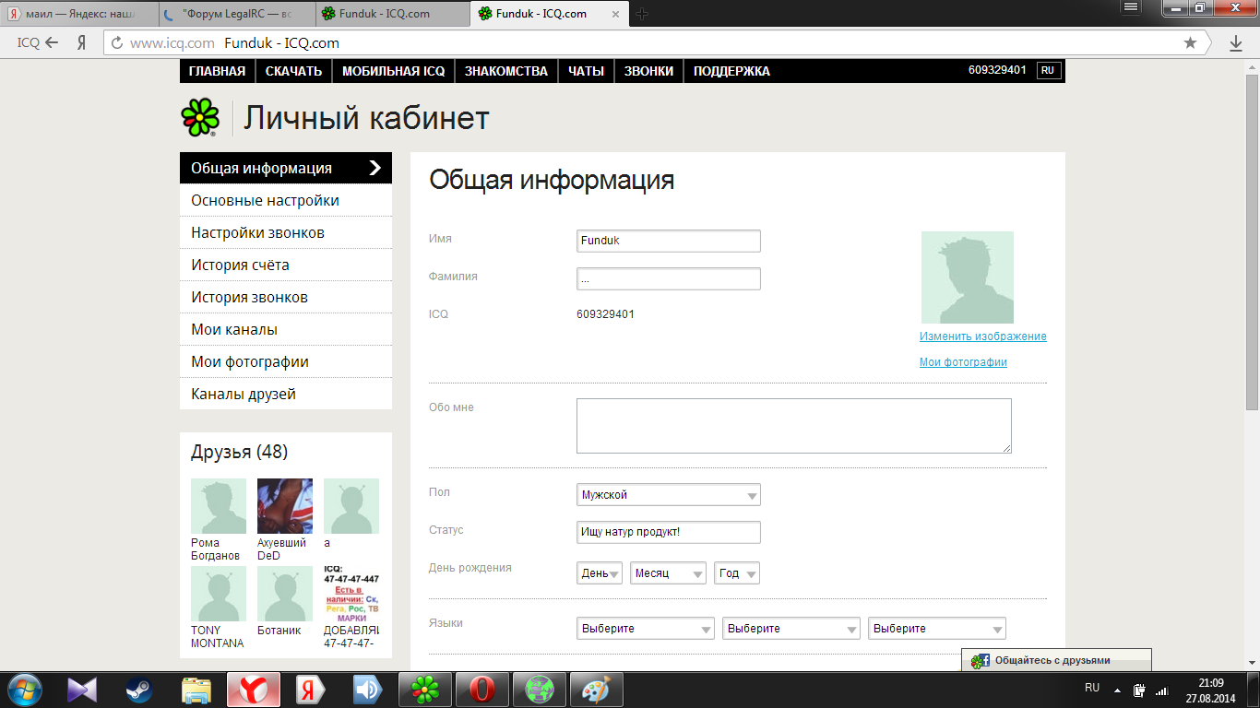Viewport: 1260px width, 708px height.
Task: Click the green globe taskbar icon
Action: 539,690
